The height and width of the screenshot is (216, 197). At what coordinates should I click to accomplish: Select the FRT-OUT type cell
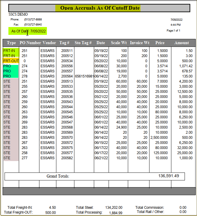11,61
